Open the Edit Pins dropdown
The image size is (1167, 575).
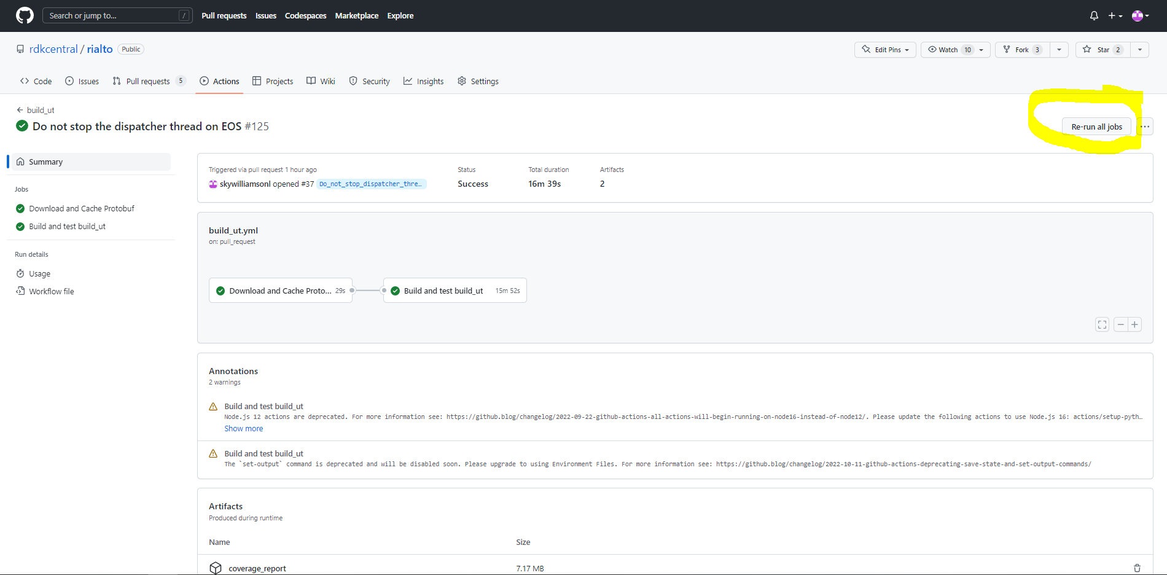(x=885, y=50)
